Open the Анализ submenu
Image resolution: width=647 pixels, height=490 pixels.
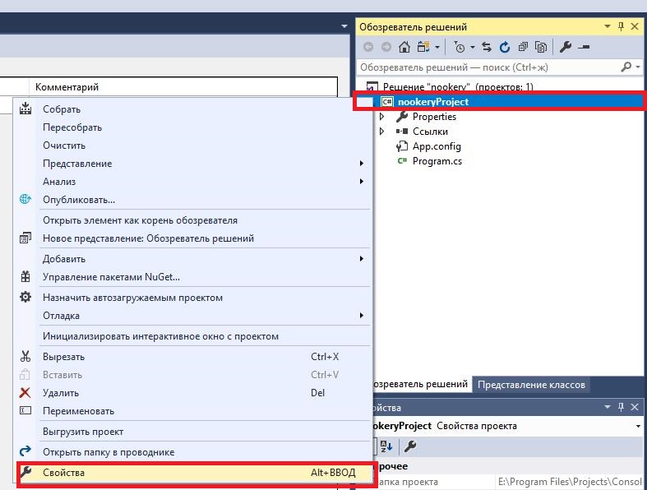(x=193, y=182)
